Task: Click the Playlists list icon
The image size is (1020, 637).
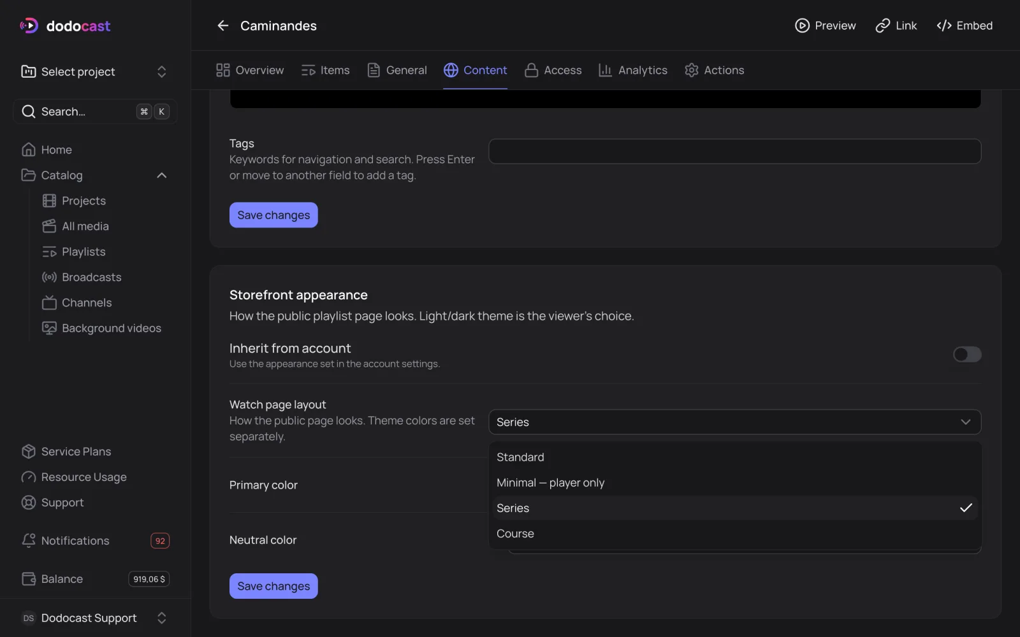Action: [x=49, y=252]
